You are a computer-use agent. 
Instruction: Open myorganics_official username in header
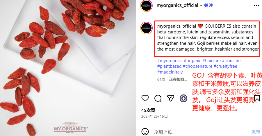(177, 6)
